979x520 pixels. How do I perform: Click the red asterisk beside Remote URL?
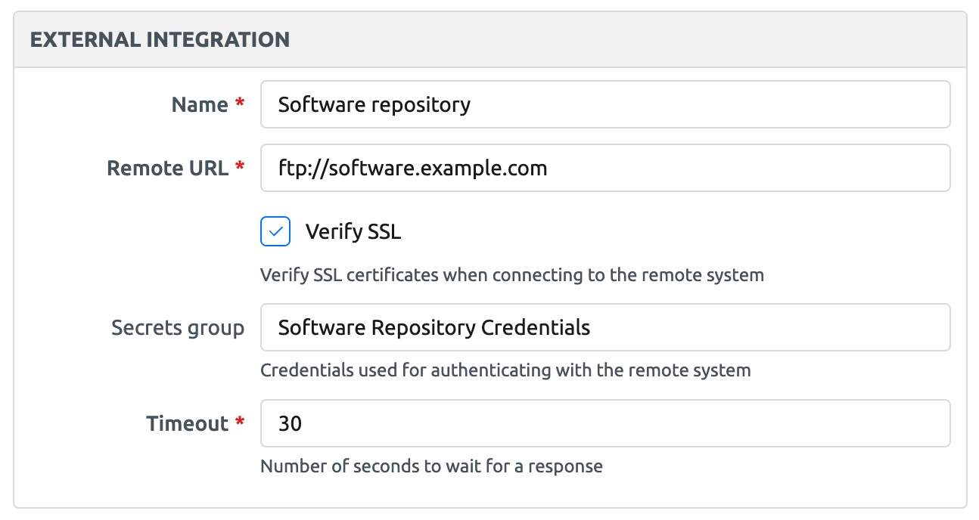coord(241,168)
